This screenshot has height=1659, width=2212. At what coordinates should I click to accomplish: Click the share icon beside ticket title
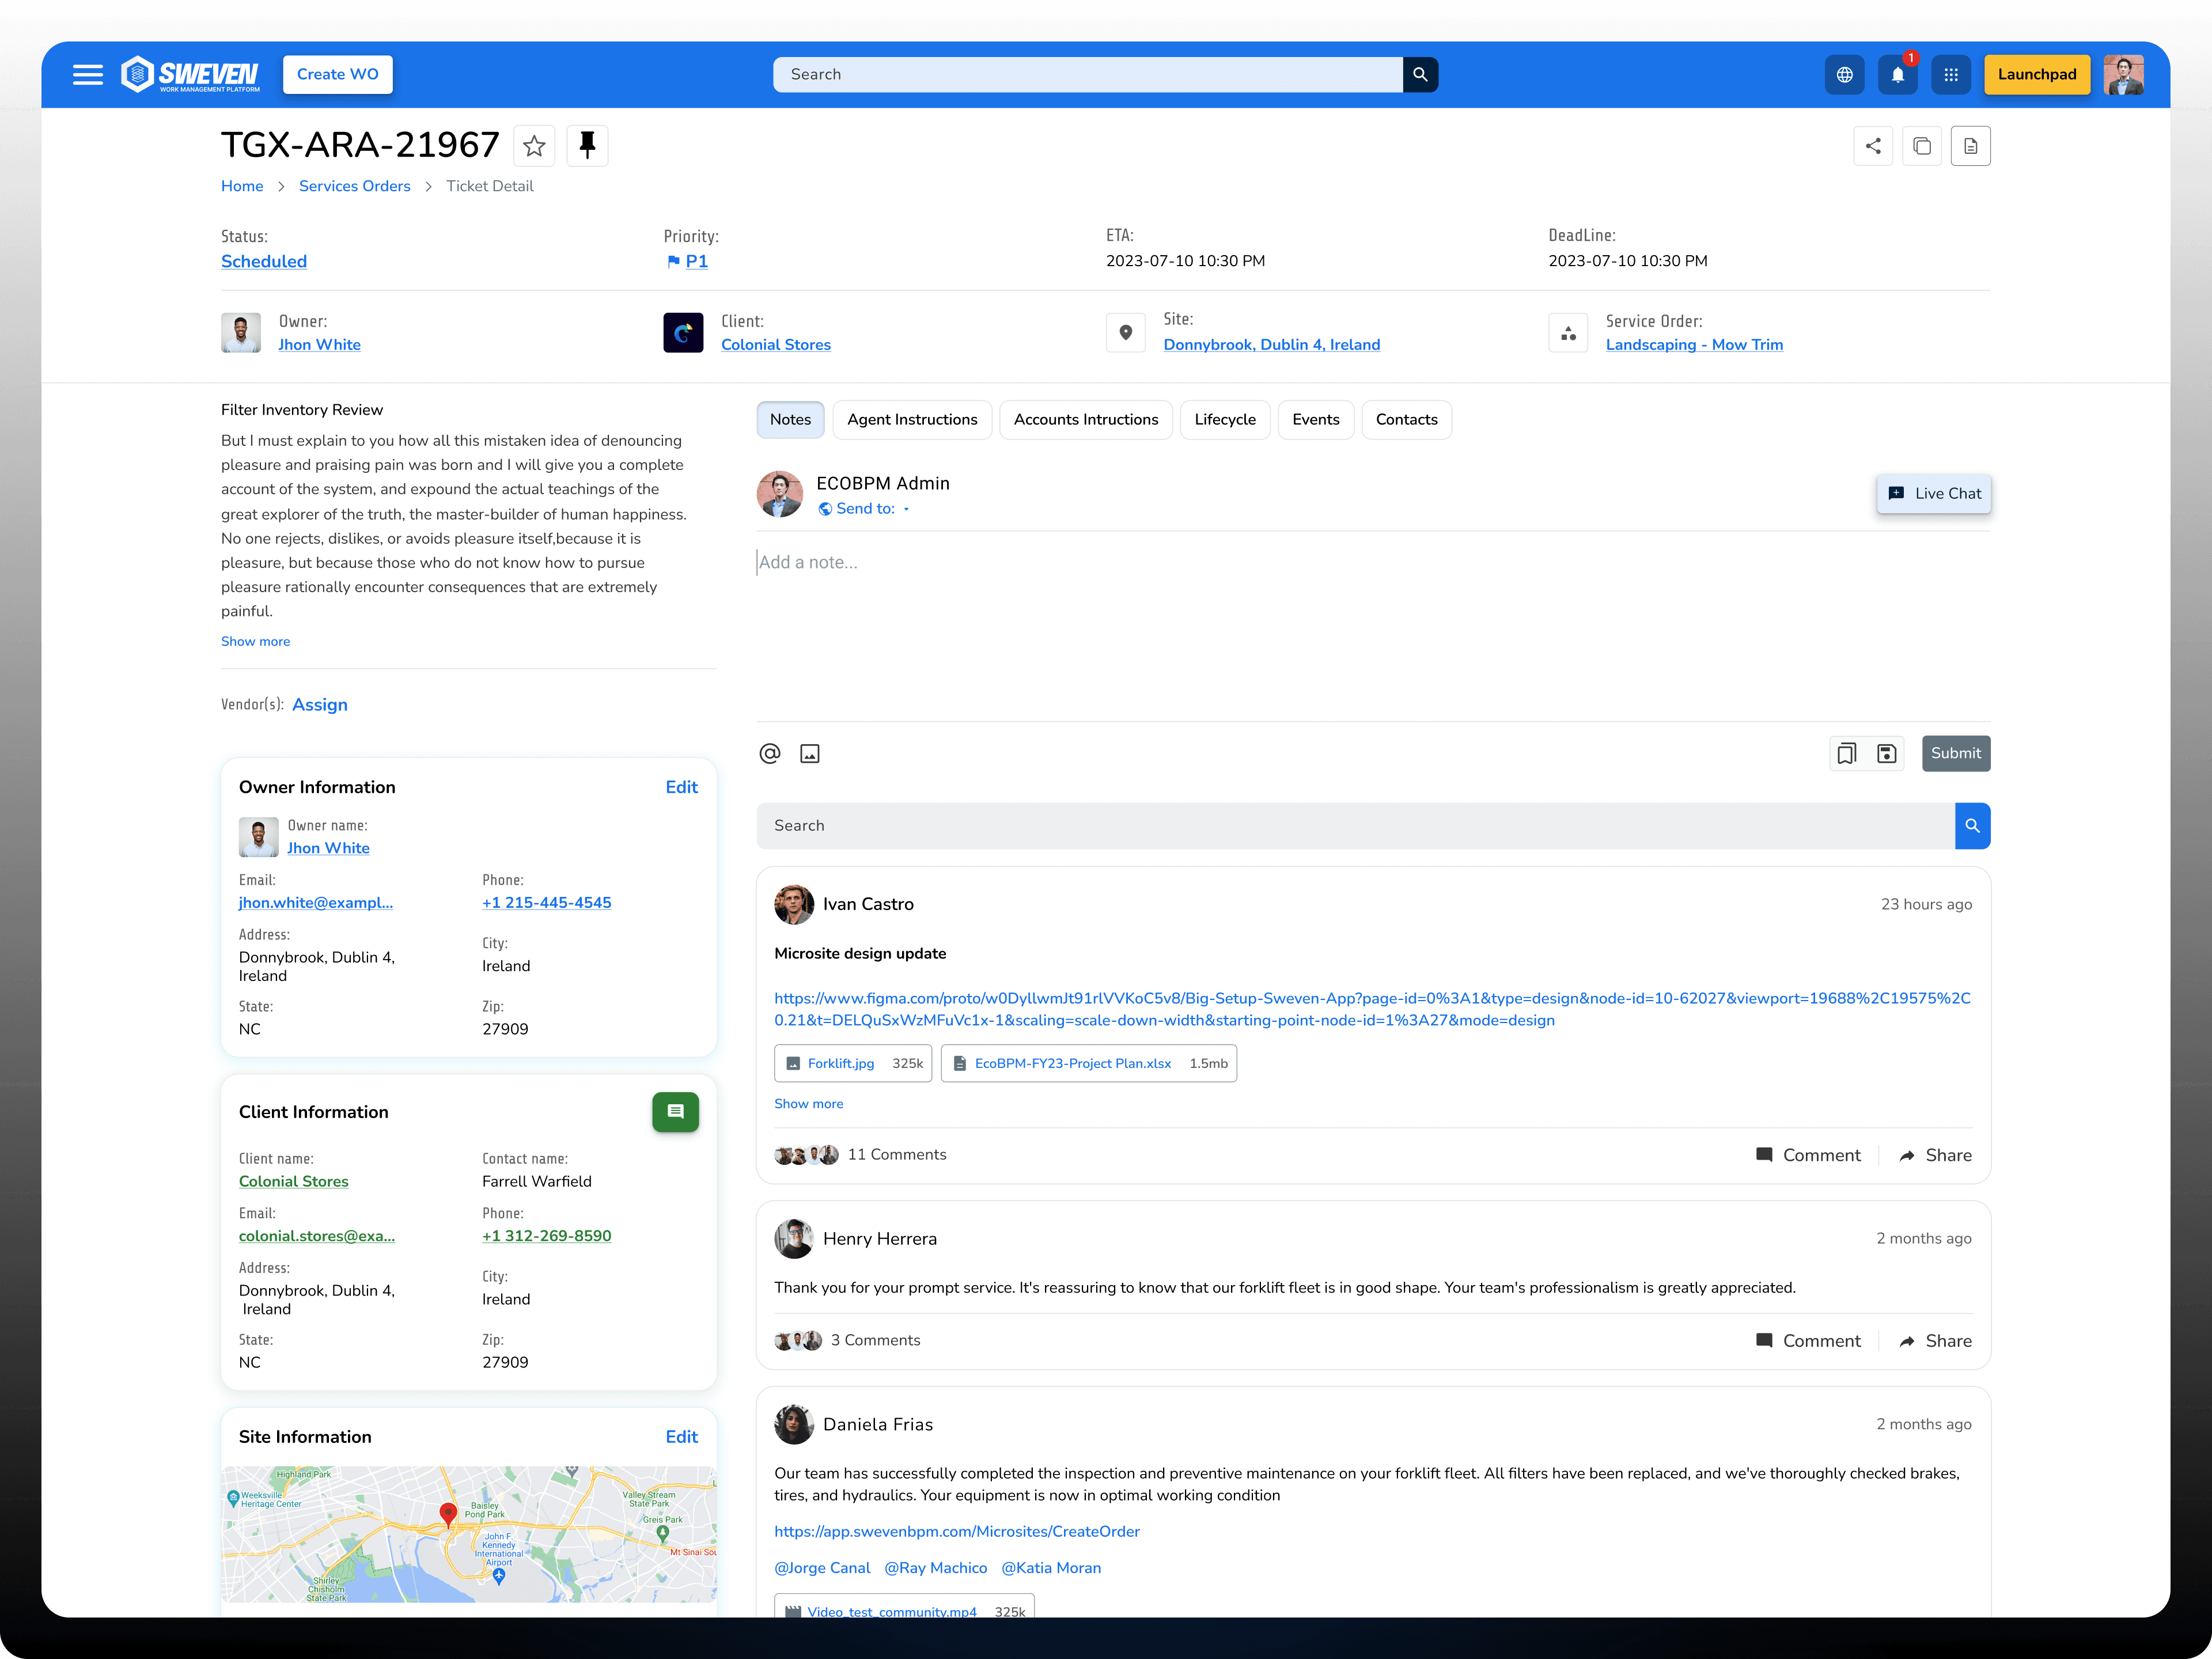(x=1872, y=146)
